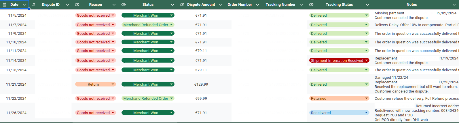459x123 pixels.
Task: Select the Tracking Number column header label
Action: (280, 5)
